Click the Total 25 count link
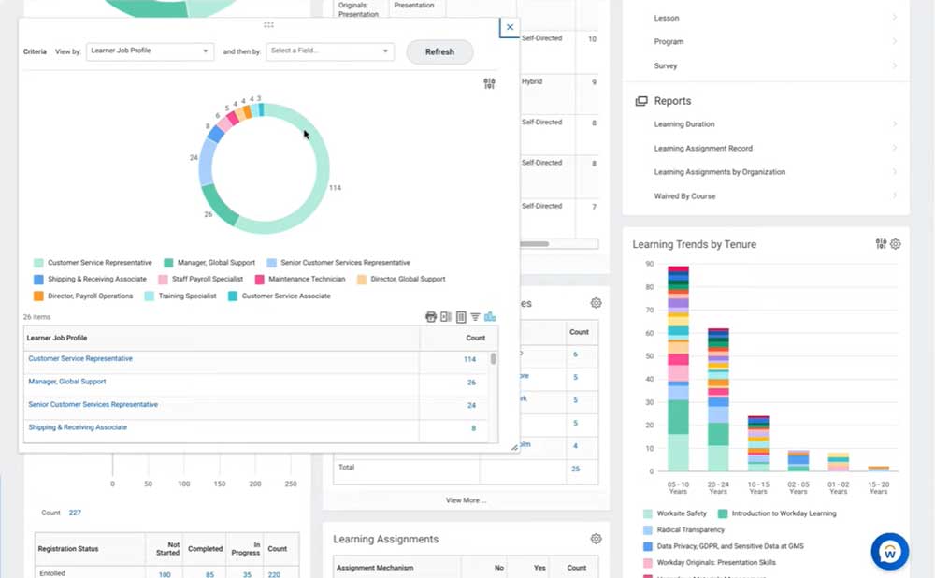Viewport: 935px width, 578px height. pos(575,469)
